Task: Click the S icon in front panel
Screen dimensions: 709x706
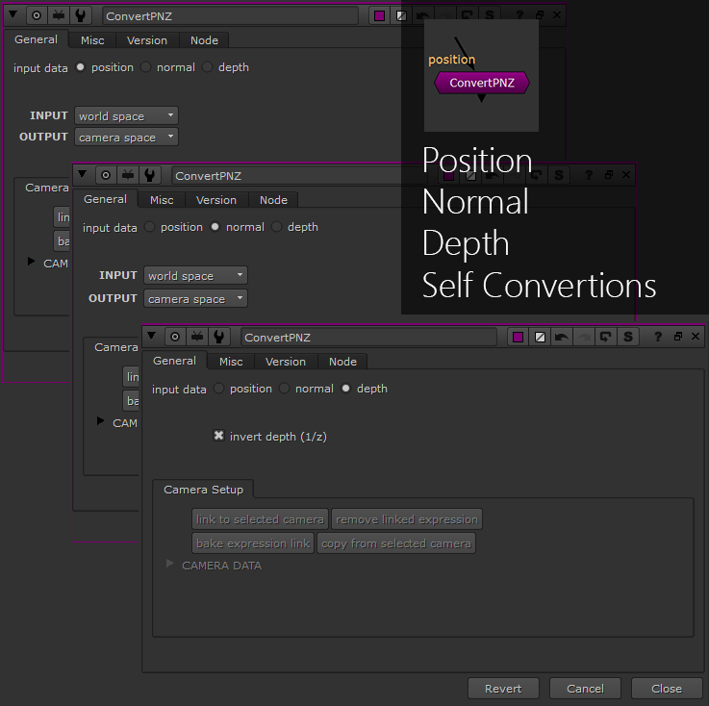Action: click(x=627, y=337)
